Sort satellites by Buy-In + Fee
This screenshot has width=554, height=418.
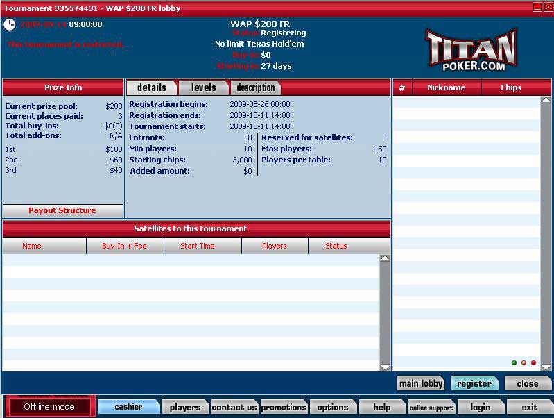click(x=124, y=246)
